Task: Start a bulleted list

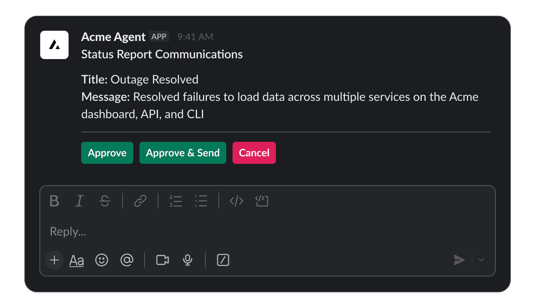Action: [x=201, y=201]
